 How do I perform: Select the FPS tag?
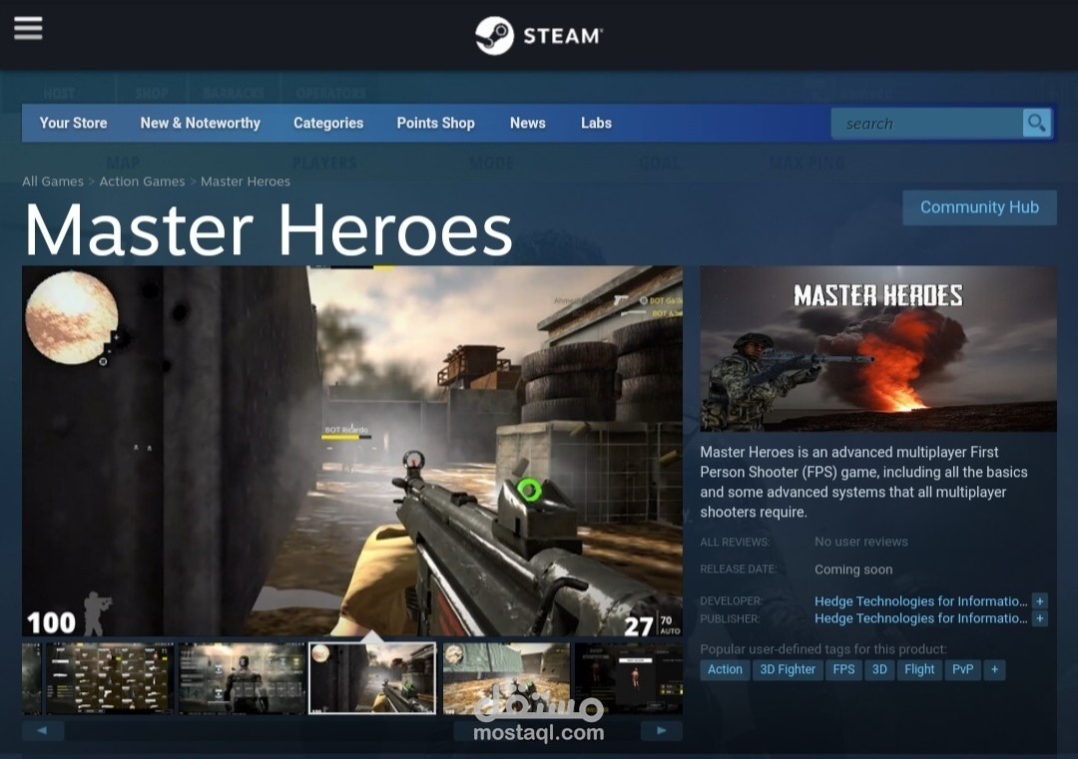pos(843,669)
